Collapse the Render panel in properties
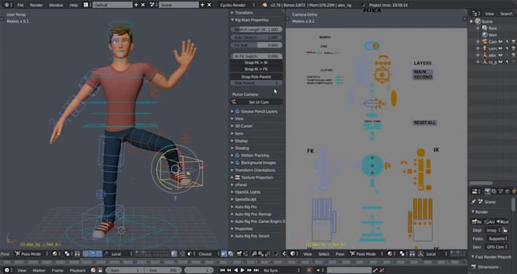 [x=481, y=212]
